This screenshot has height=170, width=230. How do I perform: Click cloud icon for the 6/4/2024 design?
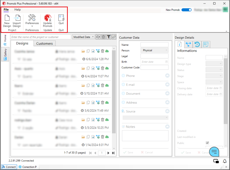click(x=107, y=68)
